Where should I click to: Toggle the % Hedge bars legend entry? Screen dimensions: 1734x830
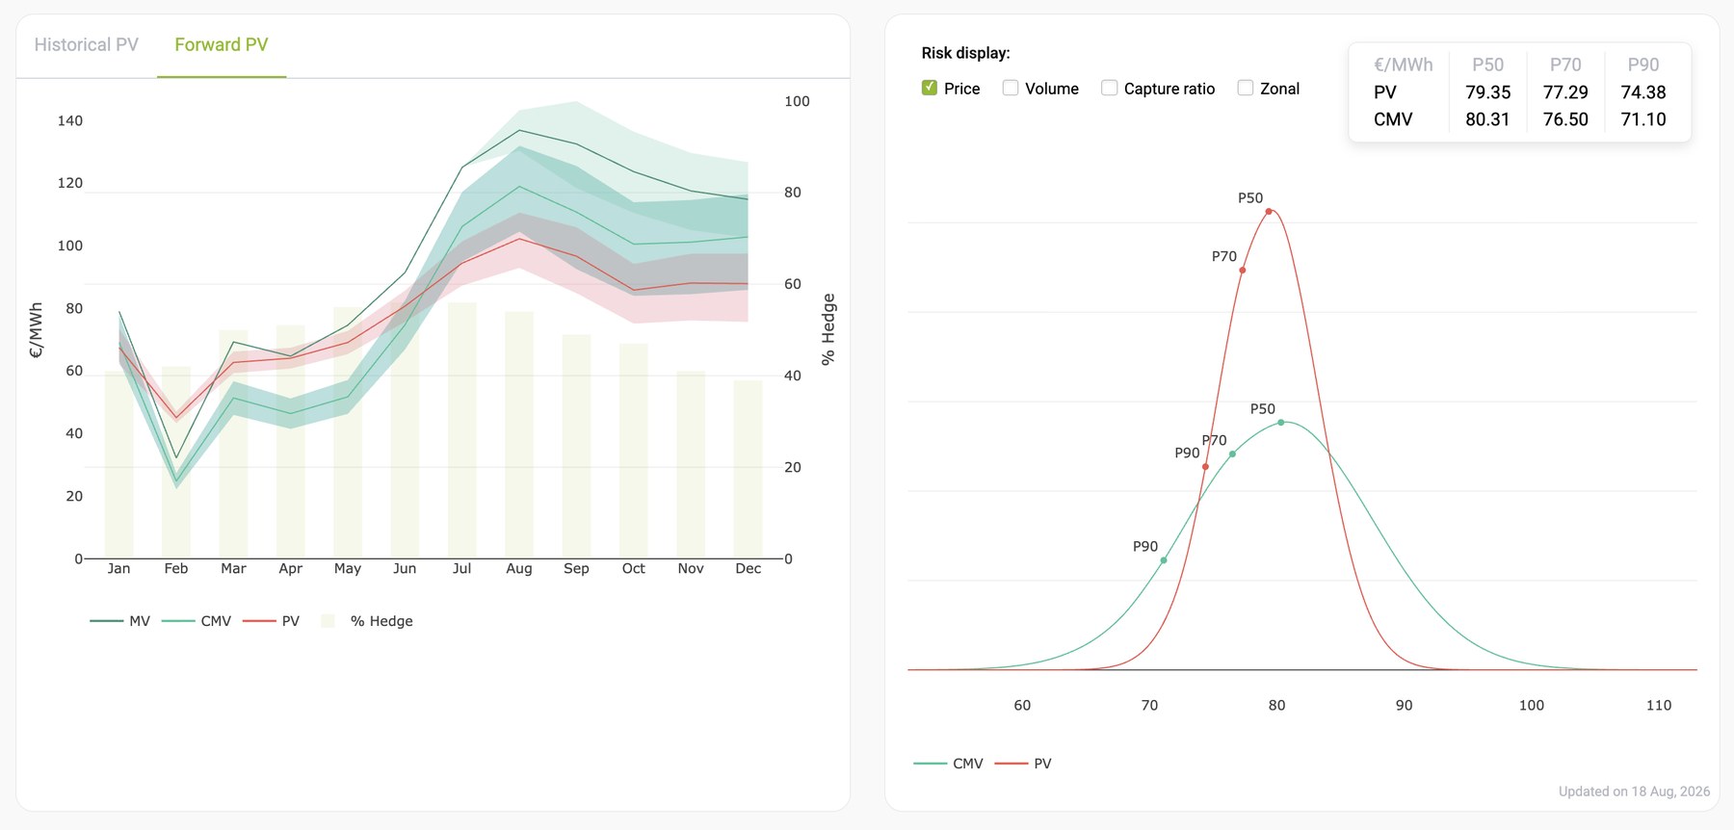click(367, 621)
